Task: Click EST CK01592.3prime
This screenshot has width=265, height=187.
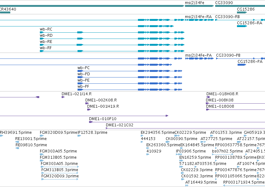Action: [x=197, y=176]
